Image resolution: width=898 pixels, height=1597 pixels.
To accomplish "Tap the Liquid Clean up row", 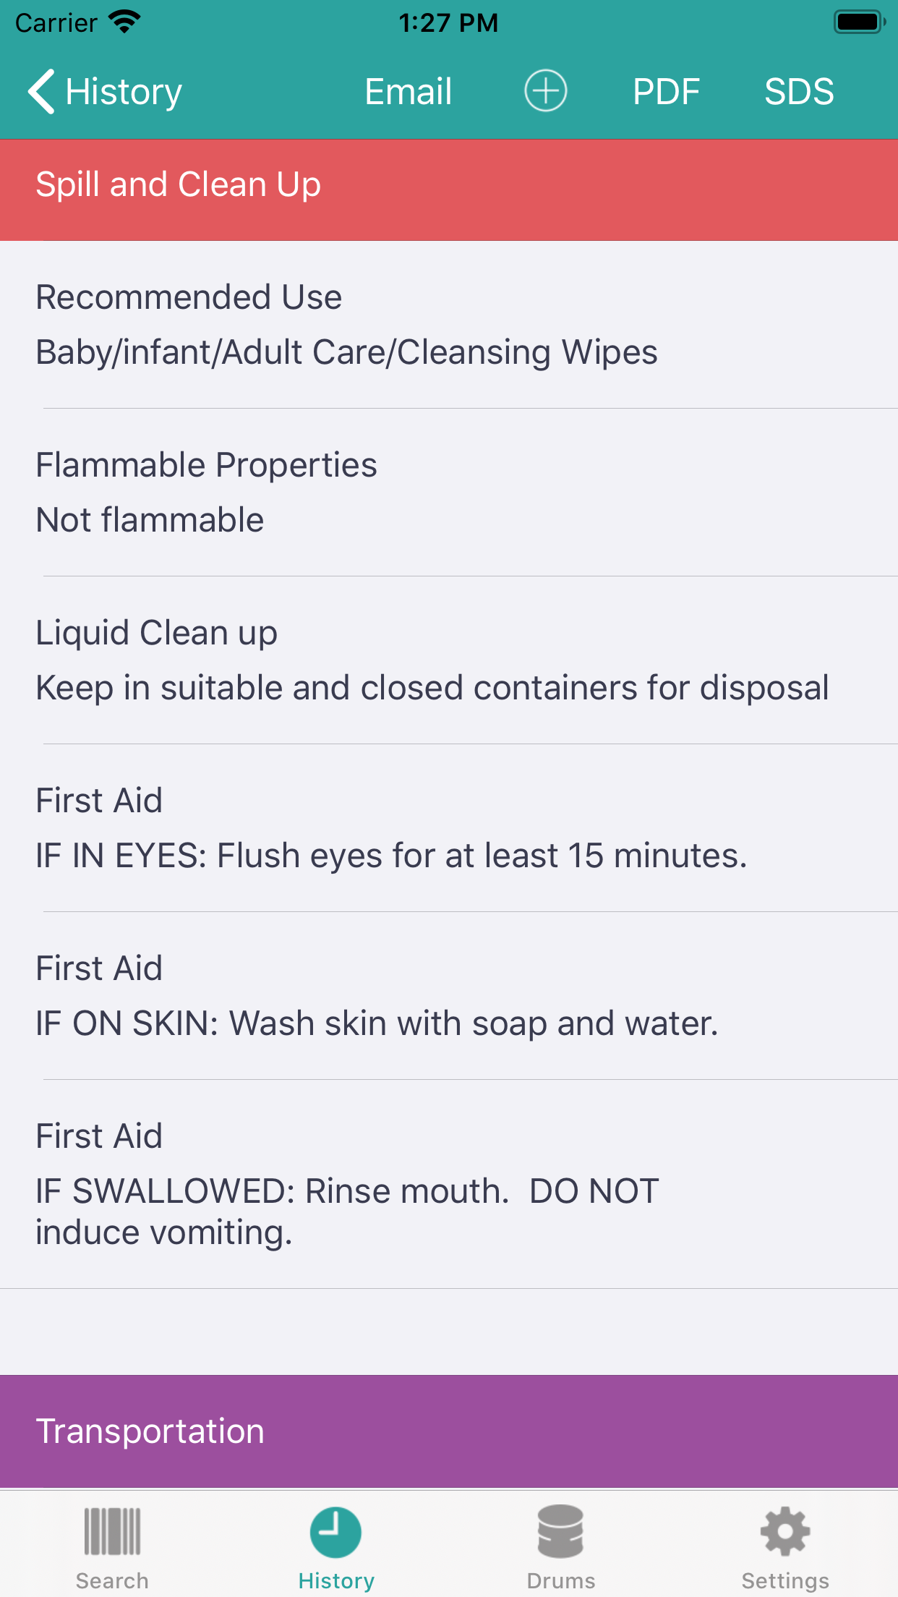I will 449,660.
